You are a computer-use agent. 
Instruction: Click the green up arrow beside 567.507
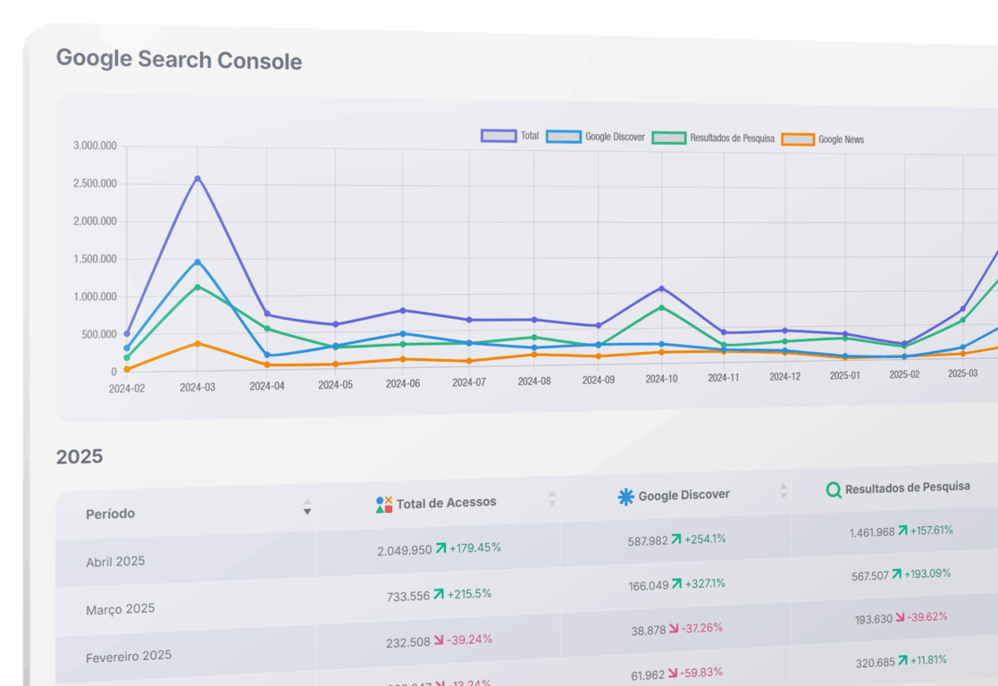896,574
